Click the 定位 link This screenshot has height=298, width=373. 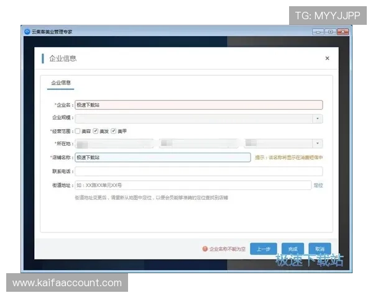[x=318, y=185]
